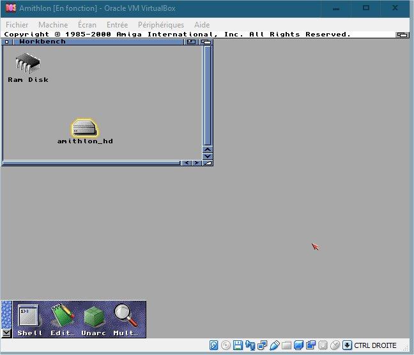Click the Workbench scroll up arrow
Screen dimensions: 414x355
(208, 150)
